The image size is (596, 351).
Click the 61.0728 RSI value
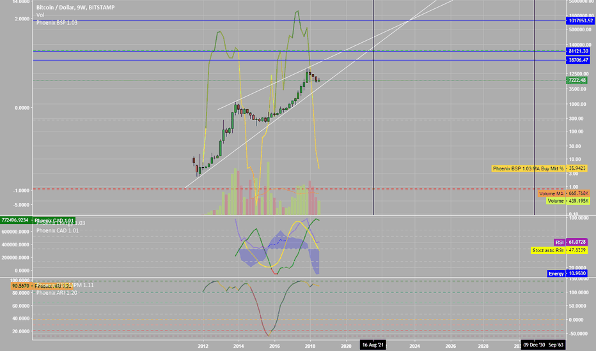pos(577,242)
